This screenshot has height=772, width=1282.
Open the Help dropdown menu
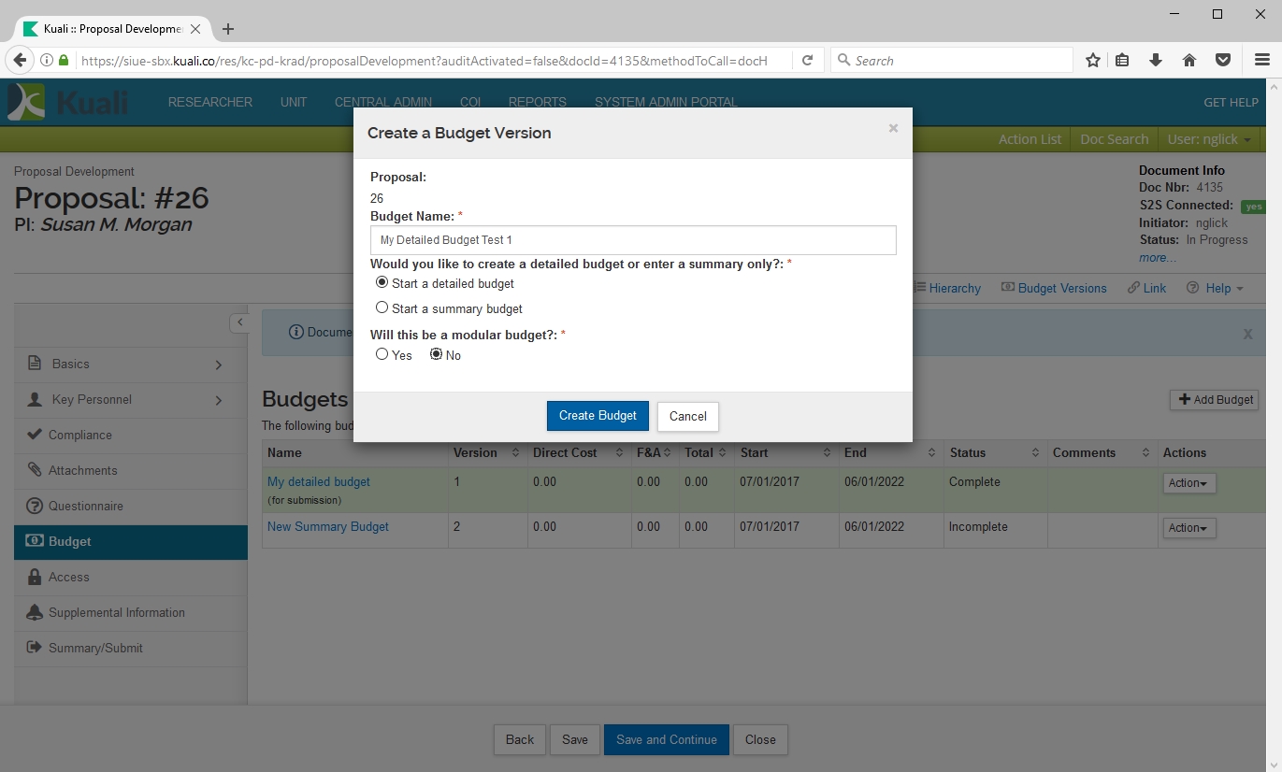(1216, 288)
